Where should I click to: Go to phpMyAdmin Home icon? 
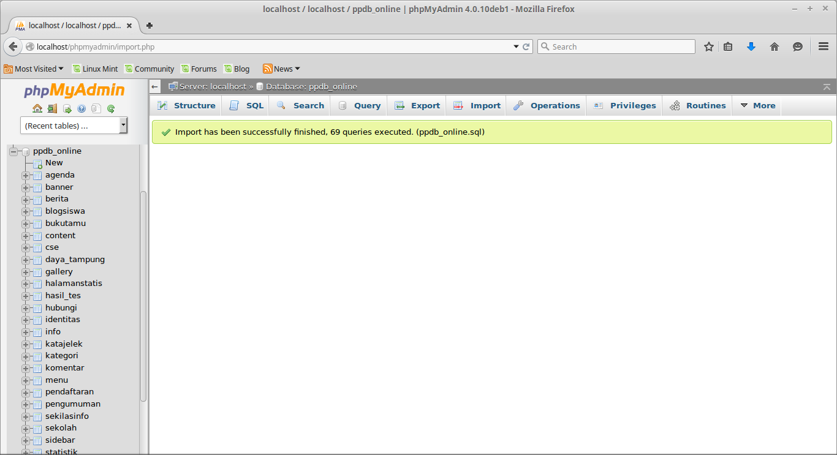click(x=37, y=109)
